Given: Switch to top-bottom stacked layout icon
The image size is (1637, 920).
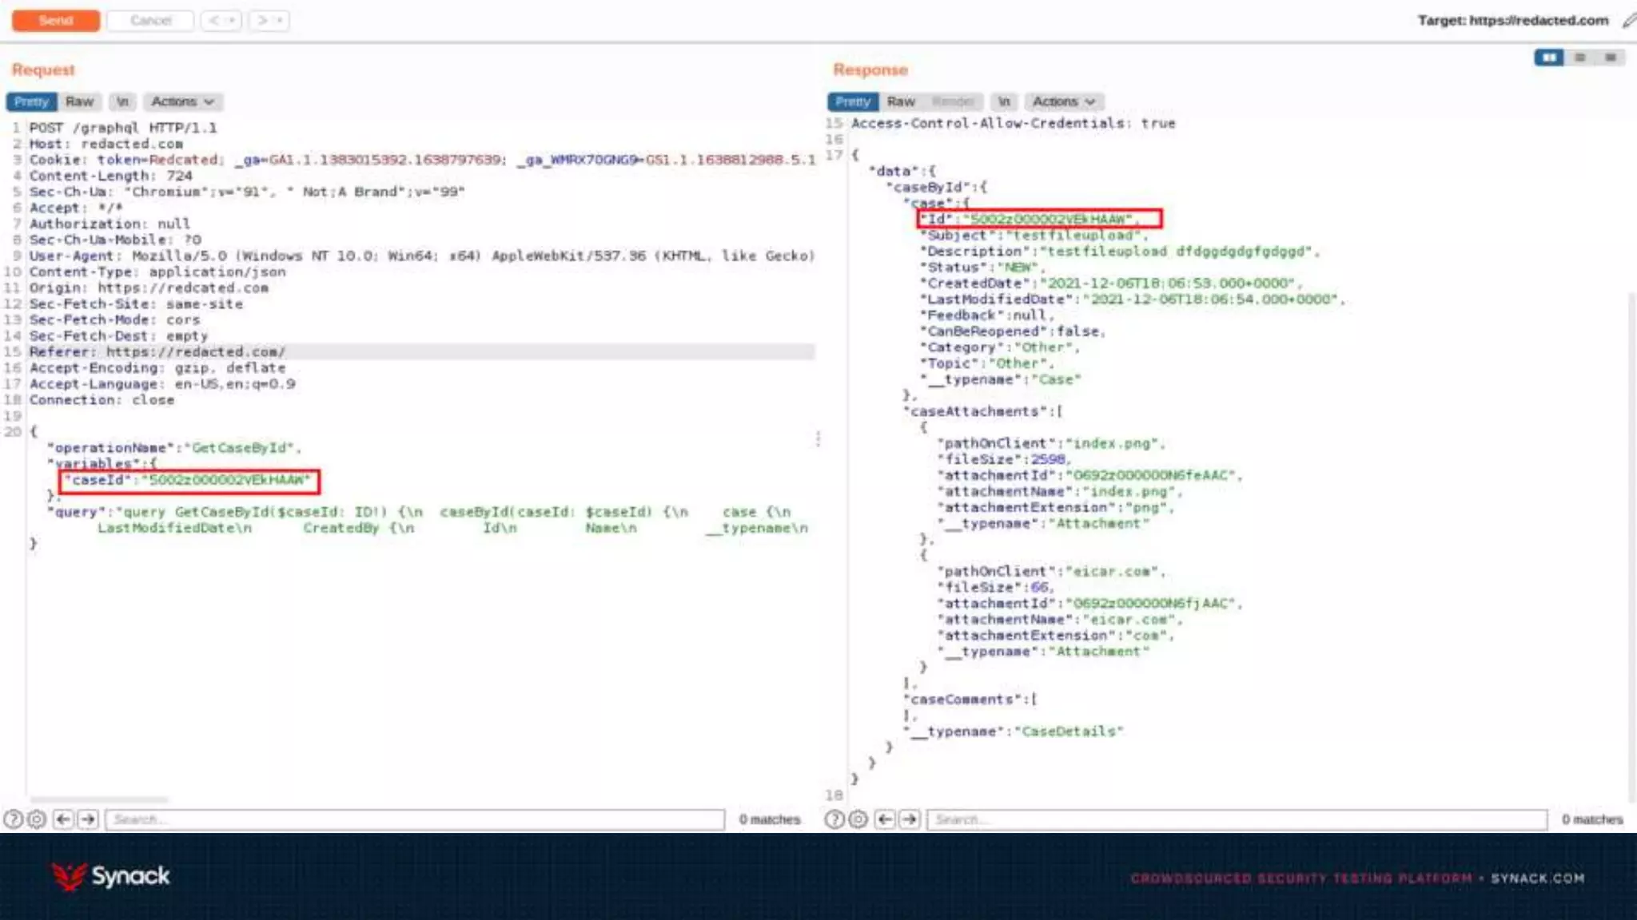Looking at the screenshot, I should [x=1579, y=57].
